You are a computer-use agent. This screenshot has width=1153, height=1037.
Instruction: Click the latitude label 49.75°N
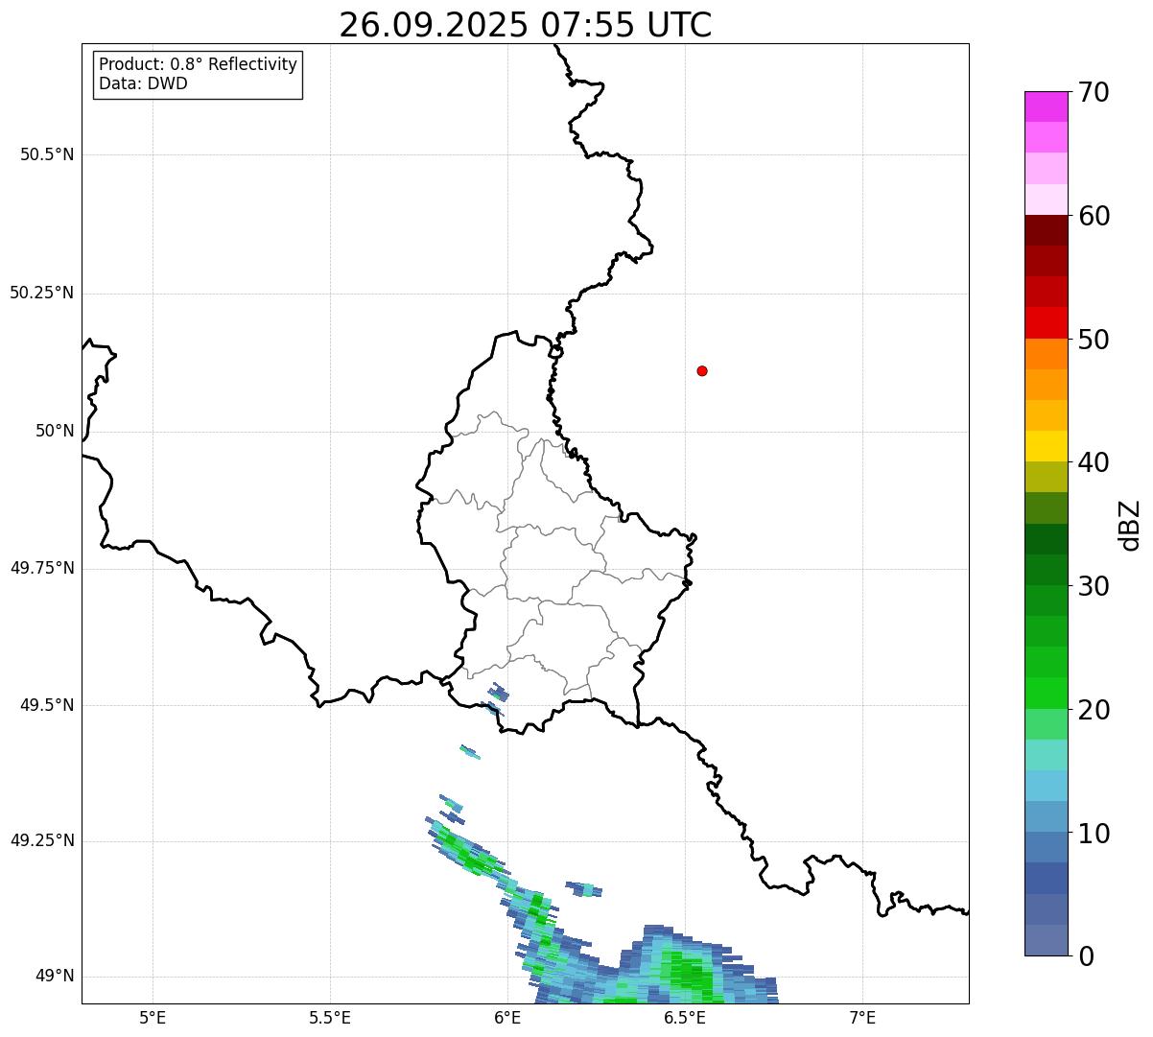[x=42, y=568]
